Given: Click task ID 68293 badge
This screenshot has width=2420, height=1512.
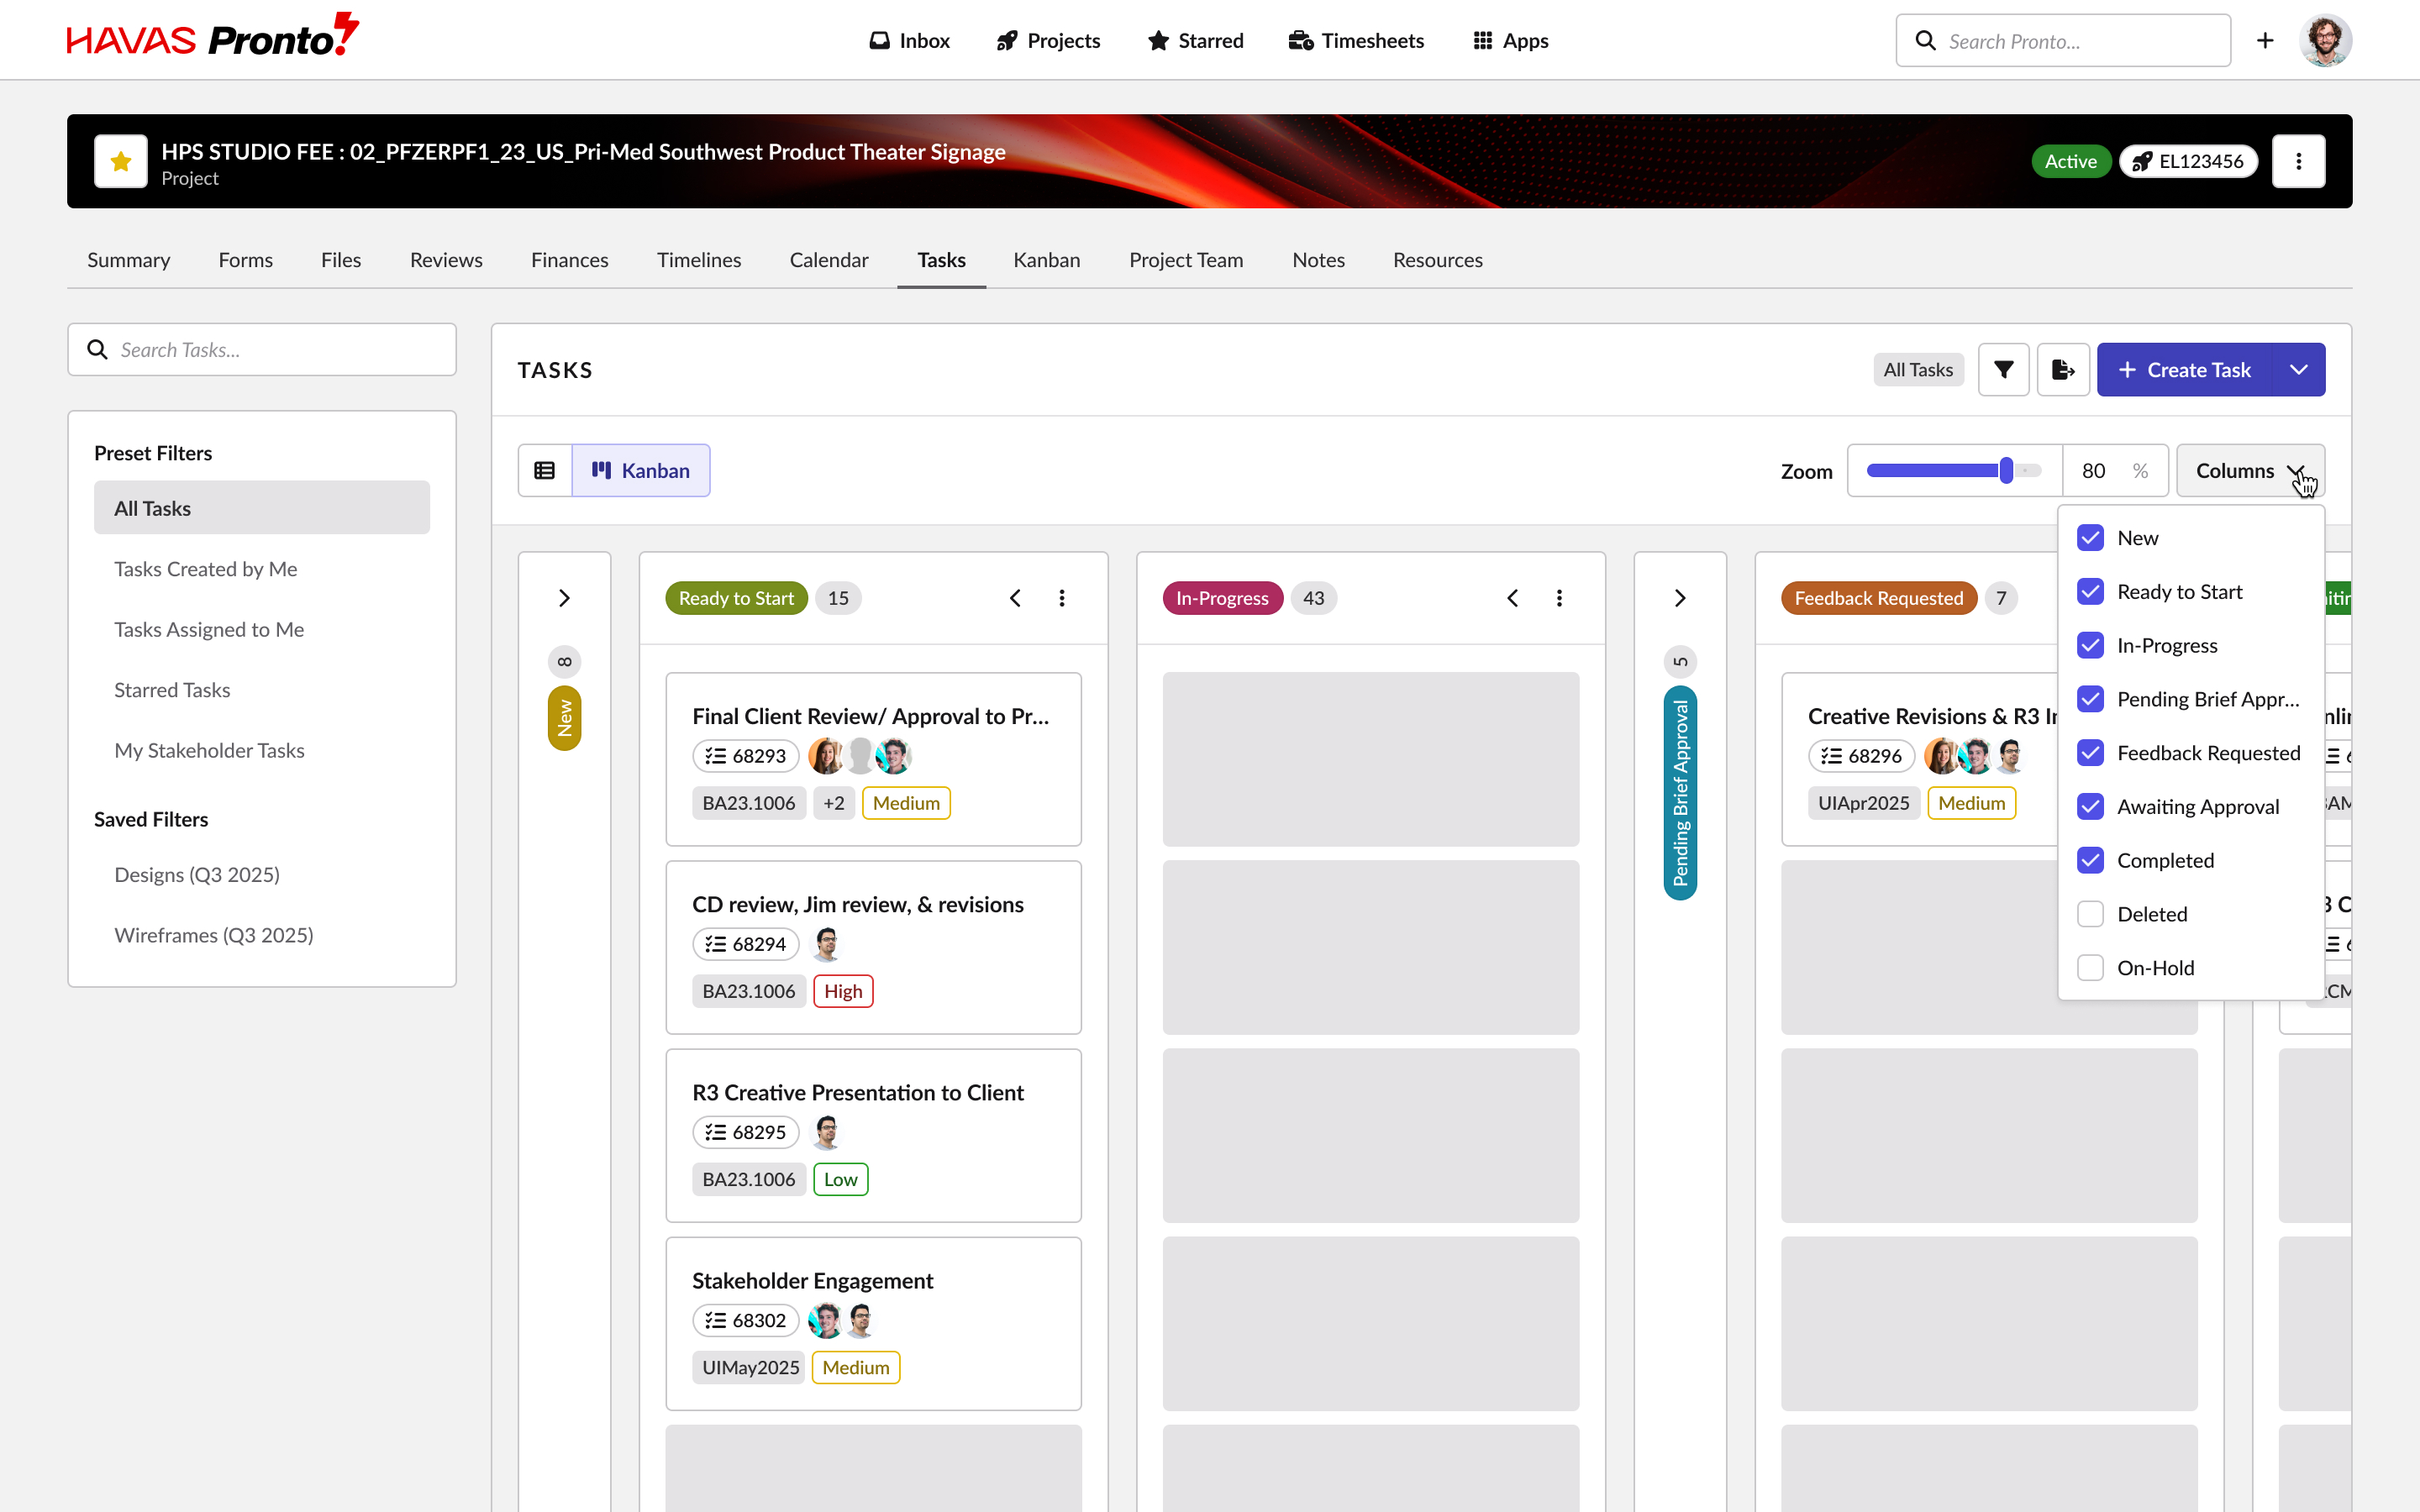Looking at the screenshot, I should (746, 756).
